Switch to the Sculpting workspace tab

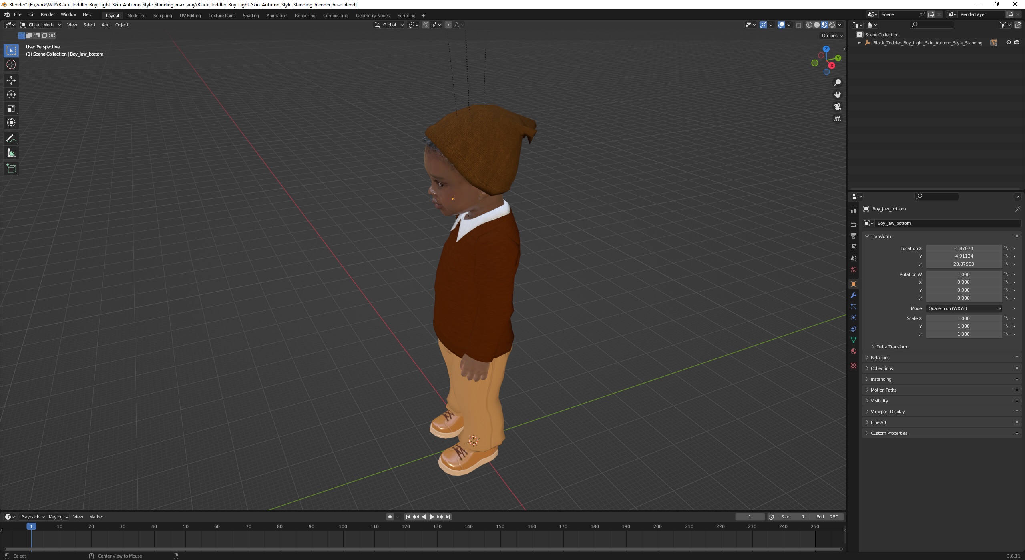tap(162, 16)
